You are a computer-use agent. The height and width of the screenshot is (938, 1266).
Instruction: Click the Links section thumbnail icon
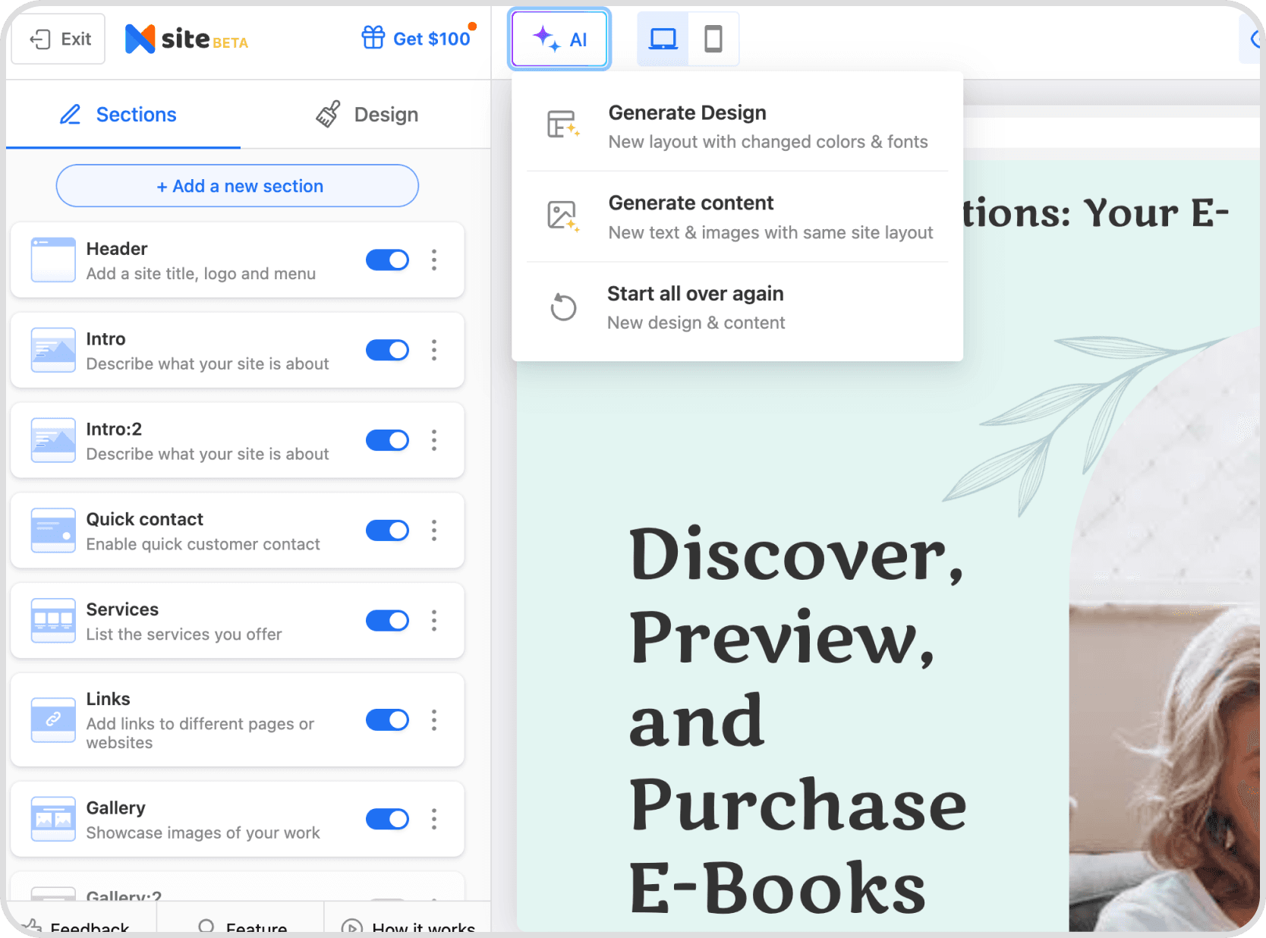(x=53, y=719)
